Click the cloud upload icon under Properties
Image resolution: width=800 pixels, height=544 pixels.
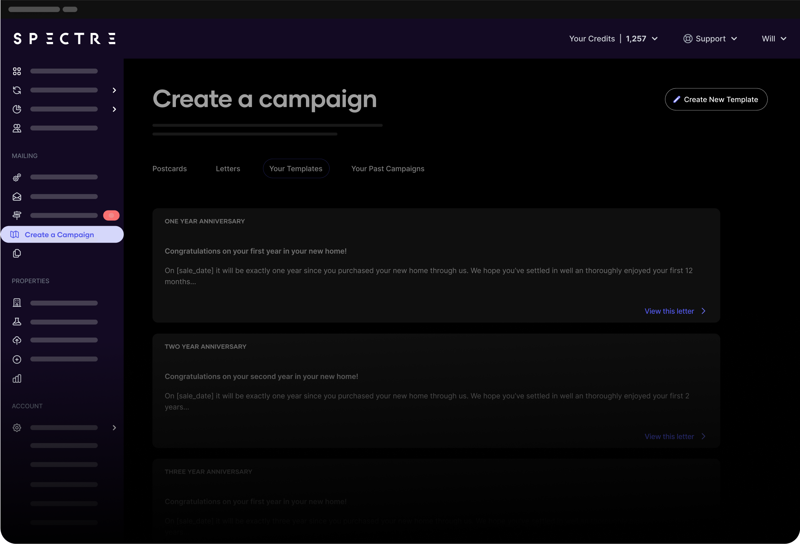(17, 340)
